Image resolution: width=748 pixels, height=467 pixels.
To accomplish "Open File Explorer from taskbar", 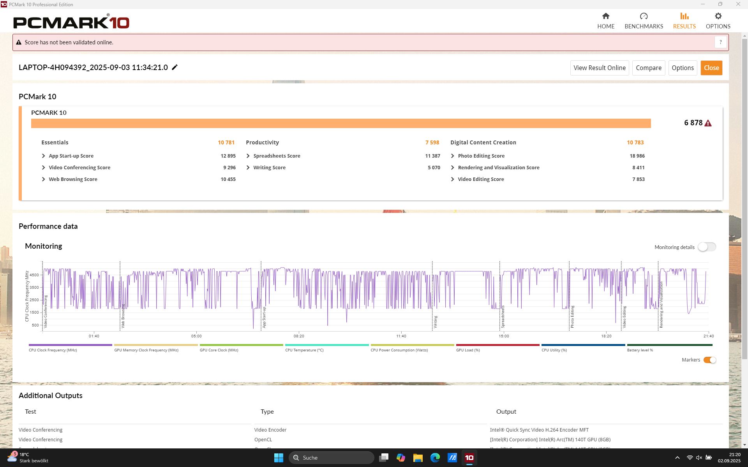I will point(418,458).
